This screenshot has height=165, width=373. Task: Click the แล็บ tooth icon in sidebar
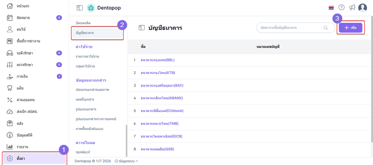point(10,88)
